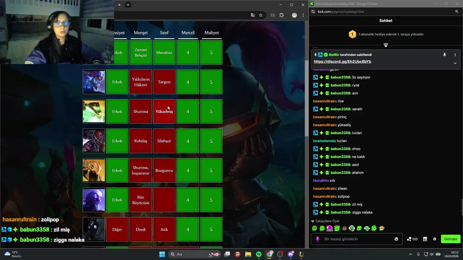
Task: Open chat settings gear
Action: tap(435, 239)
